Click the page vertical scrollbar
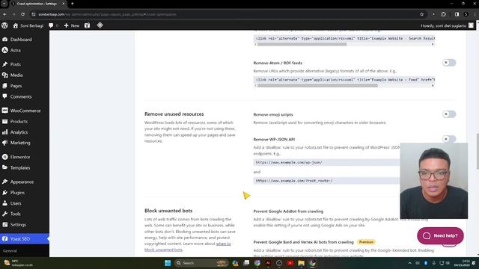Screen dimensions: 479x269 [478, 151]
